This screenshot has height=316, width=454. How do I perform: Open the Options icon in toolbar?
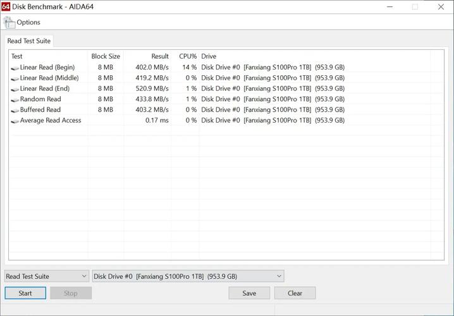pos(9,23)
